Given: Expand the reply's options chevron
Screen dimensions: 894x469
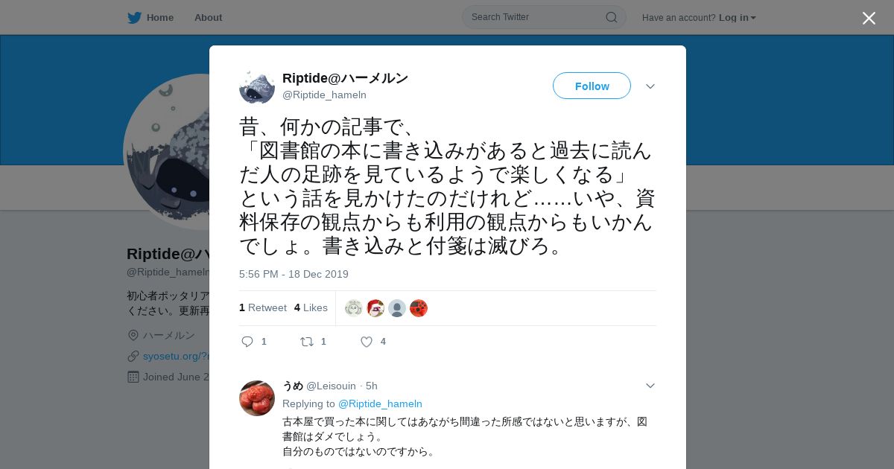Looking at the screenshot, I should pos(650,386).
